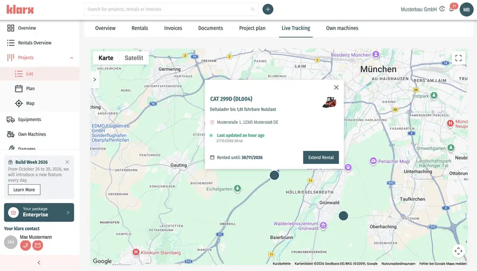Collapse the sidebar with bottom arrow
This screenshot has width=477, height=271.
39,263
